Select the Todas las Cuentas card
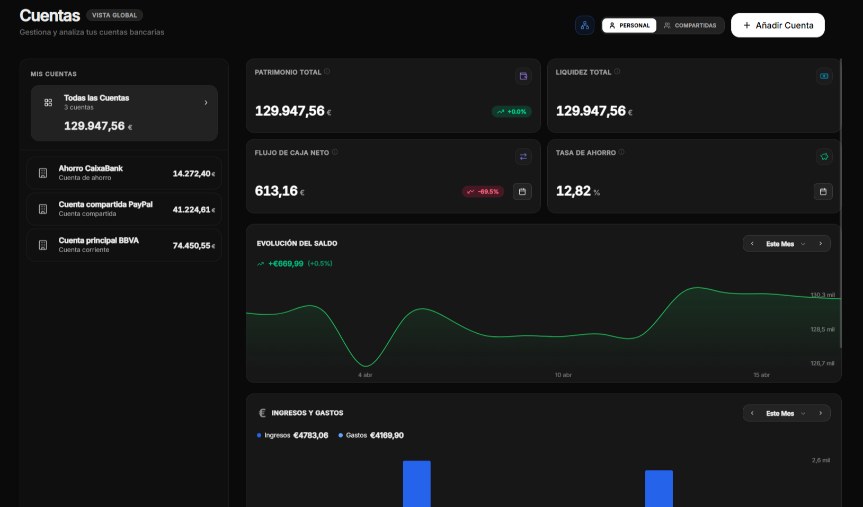Viewport: 863px width, 507px height. click(124, 113)
